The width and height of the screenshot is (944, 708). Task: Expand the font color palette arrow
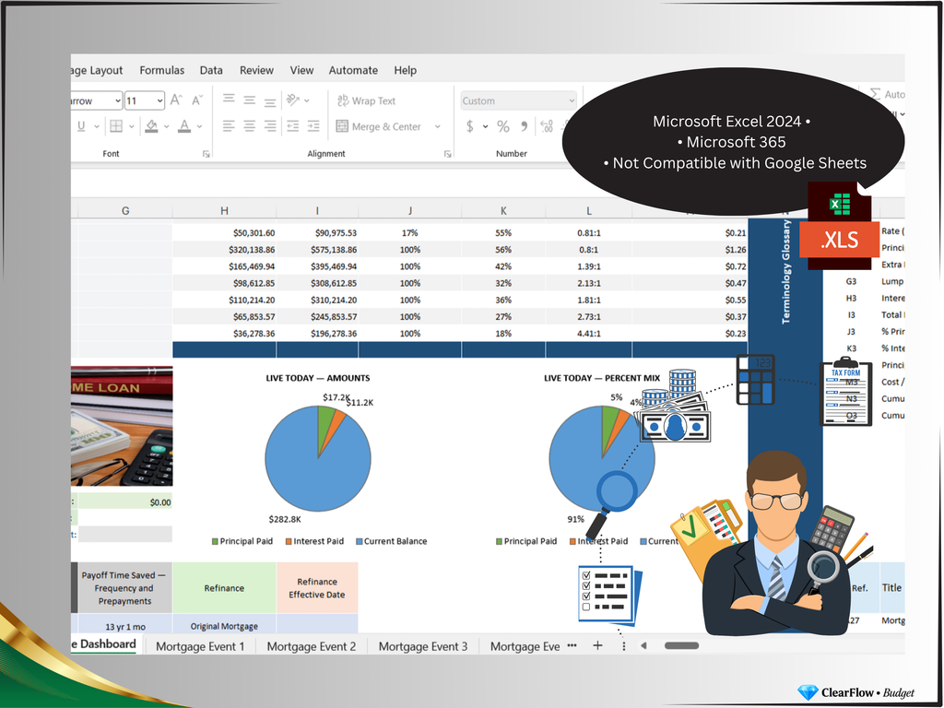[x=199, y=126]
